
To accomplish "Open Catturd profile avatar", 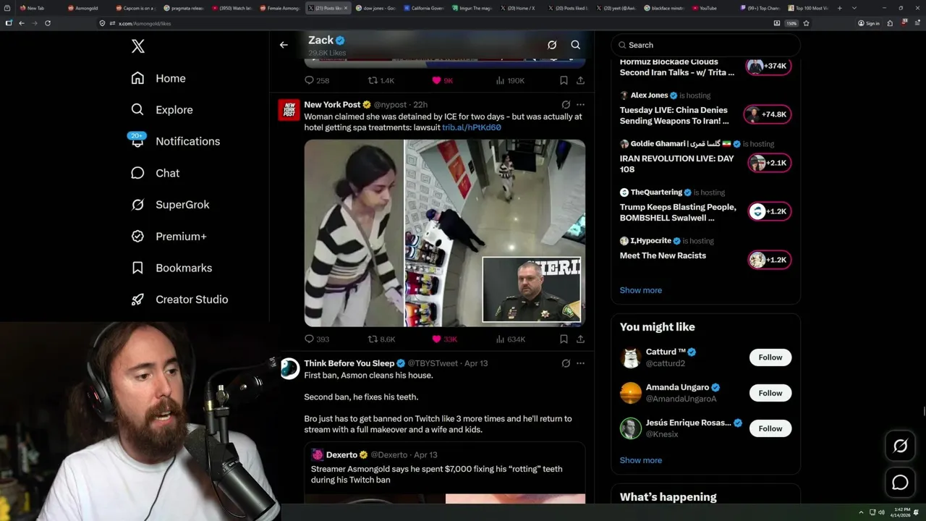I will 631,357.
